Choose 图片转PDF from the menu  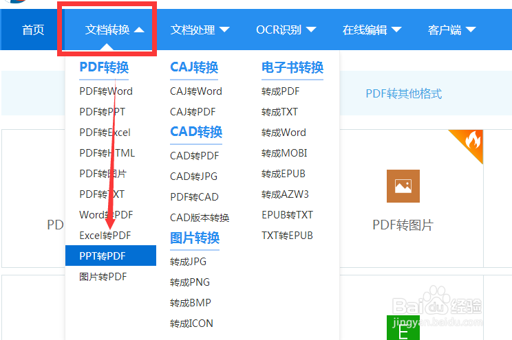[103, 277]
